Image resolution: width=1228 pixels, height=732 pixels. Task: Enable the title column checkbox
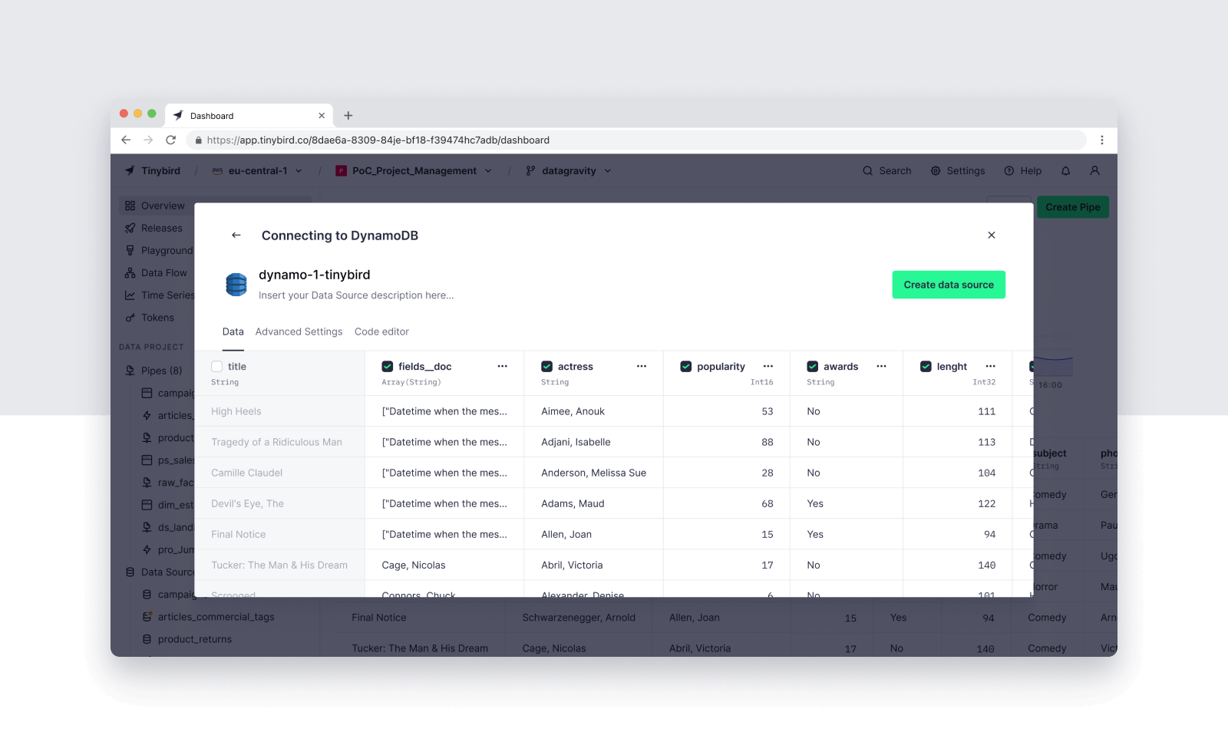[217, 367]
